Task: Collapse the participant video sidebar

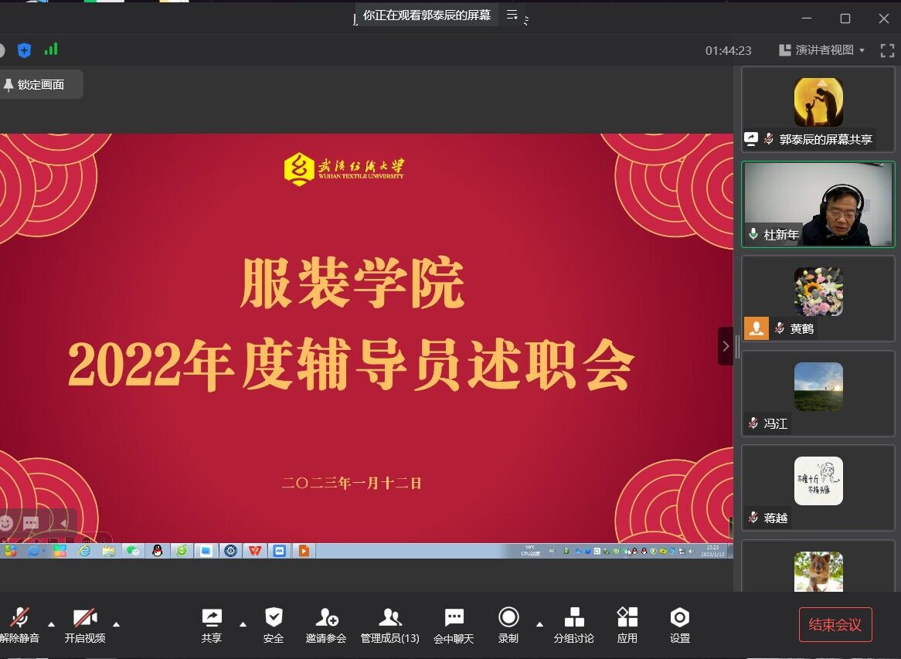Action: [725, 346]
